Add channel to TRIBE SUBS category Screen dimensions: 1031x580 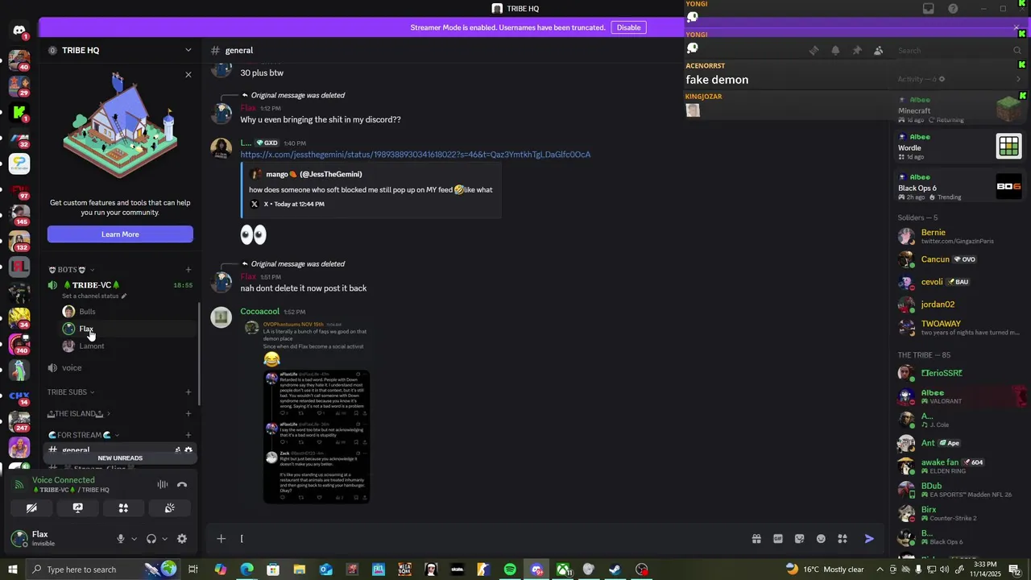[188, 392]
